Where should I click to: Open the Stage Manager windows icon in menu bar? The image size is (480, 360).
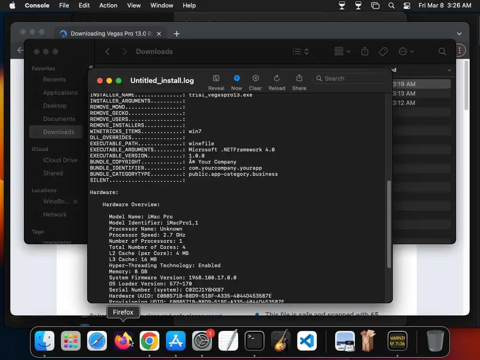click(375, 6)
